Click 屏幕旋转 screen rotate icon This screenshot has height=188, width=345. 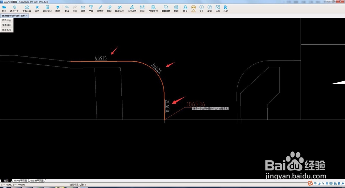coord(166,9)
